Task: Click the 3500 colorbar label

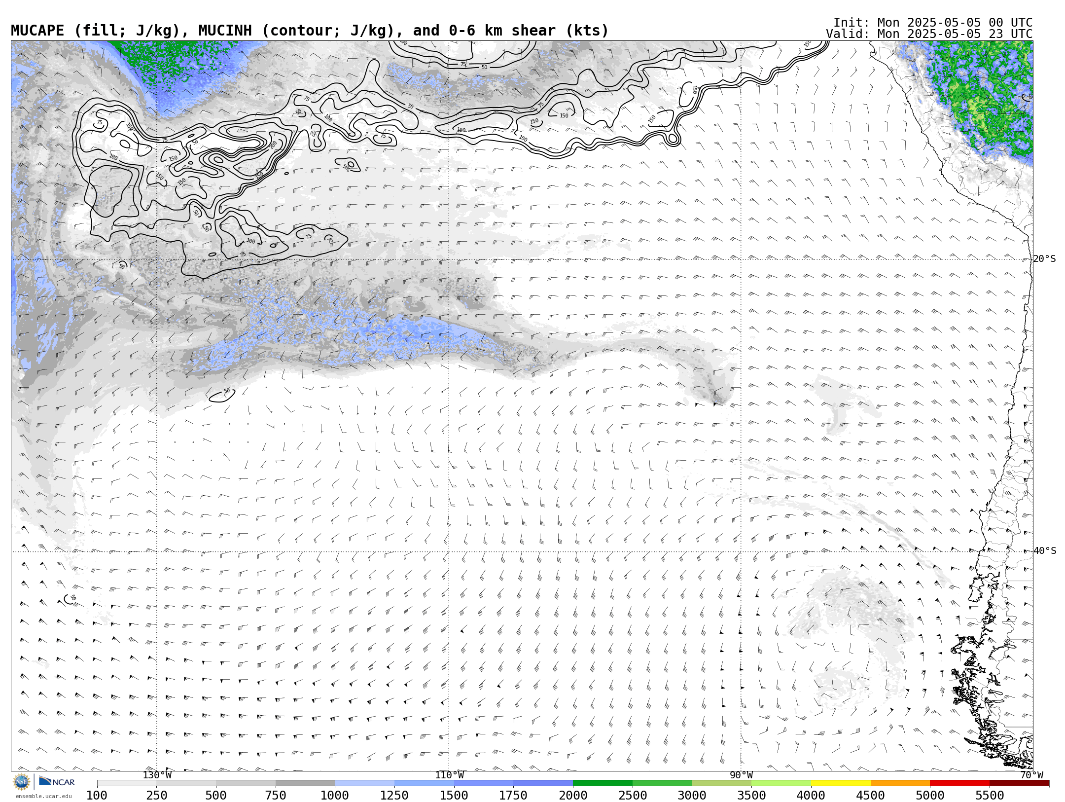Action: coord(751,796)
